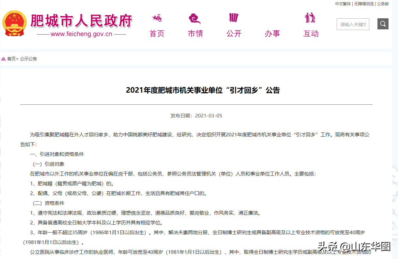398x259 pixels.
Task: Open the 市情 menu item
Action: point(195,34)
